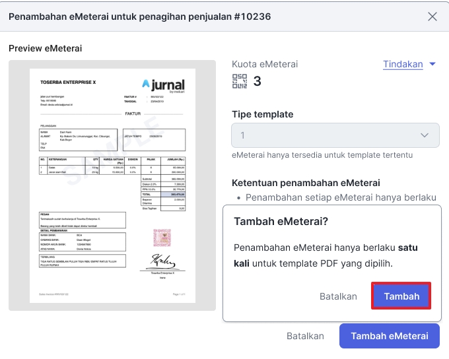Expand the Tindakan dropdown arrow

point(432,64)
